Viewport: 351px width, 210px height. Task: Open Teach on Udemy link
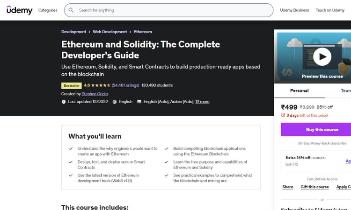330,10
